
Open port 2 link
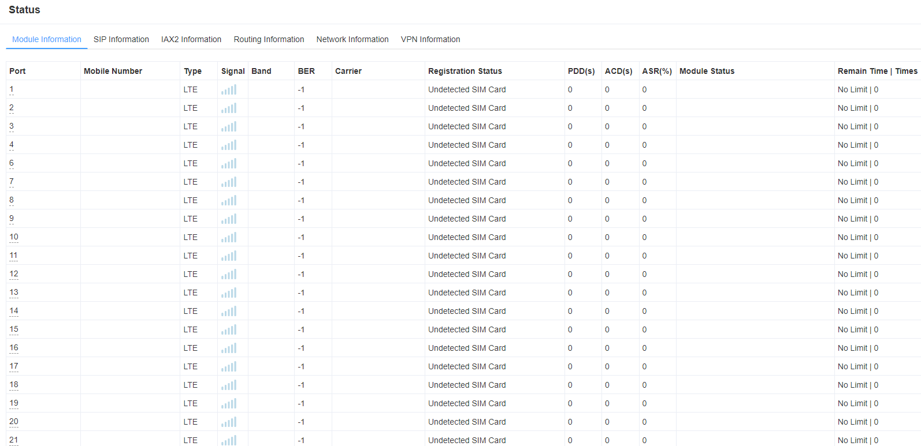click(12, 108)
